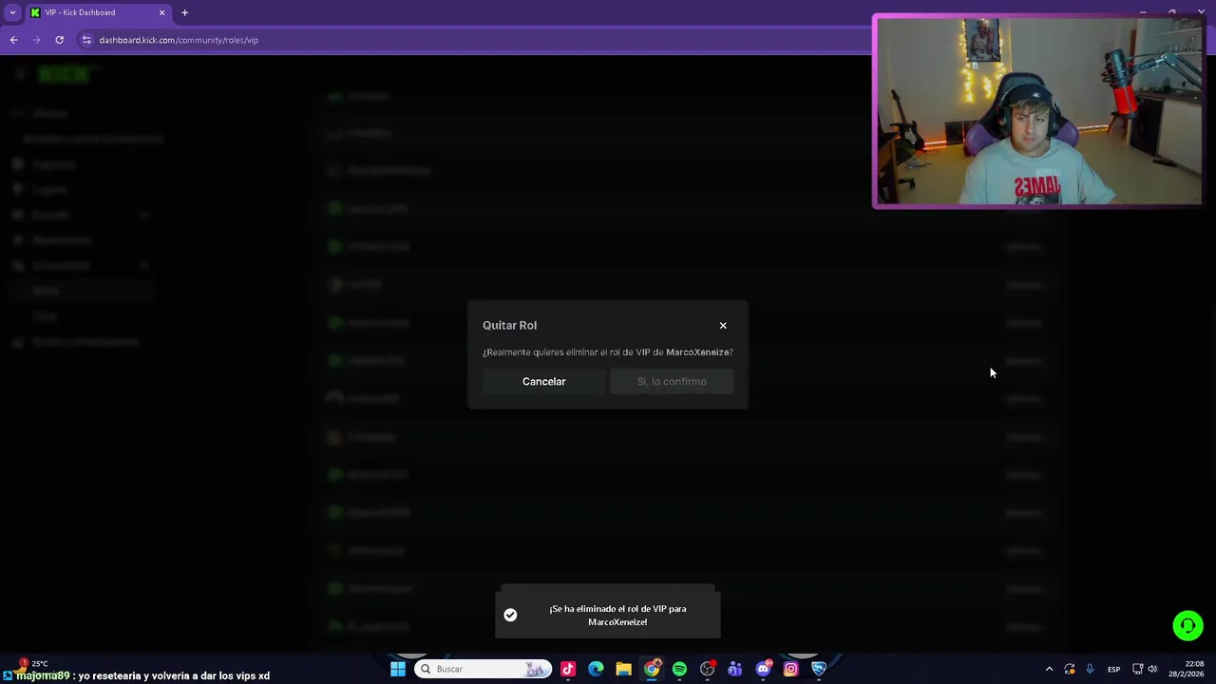Open the Windows Start menu

pyautogui.click(x=398, y=669)
